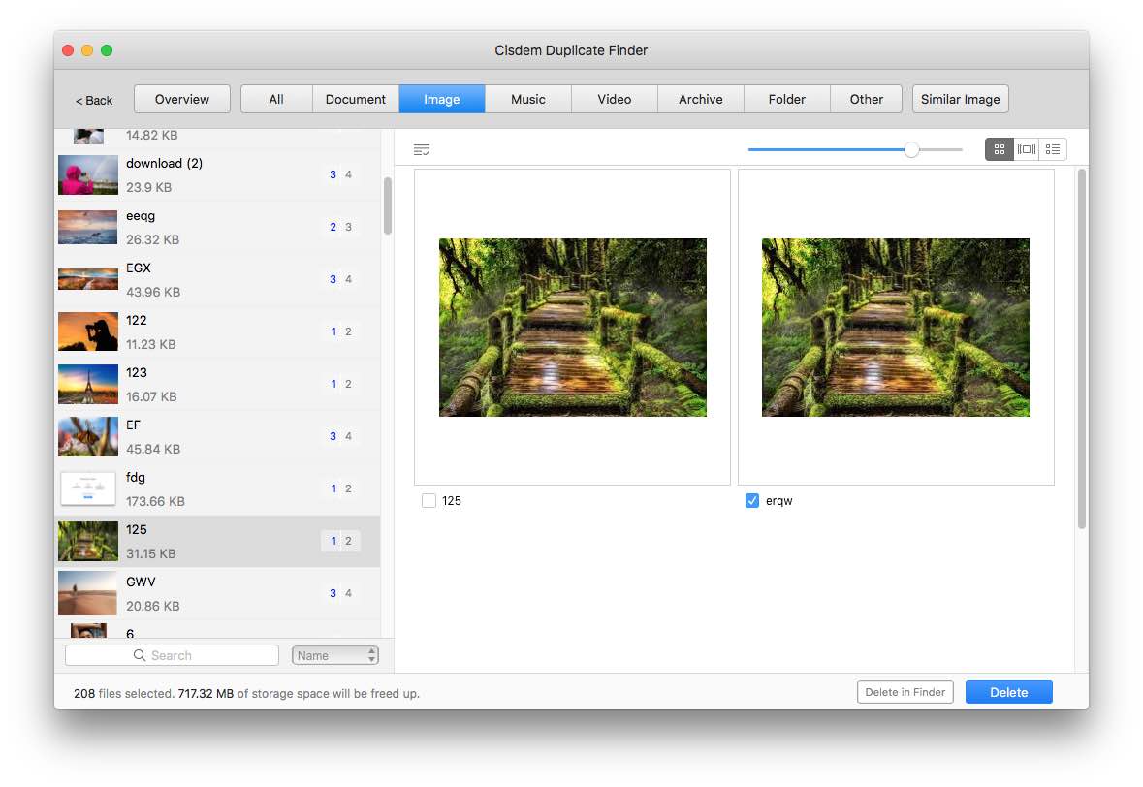This screenshot has width=1143, height=787.
Task: Select the fdg file row
Action: coord(217,489)
